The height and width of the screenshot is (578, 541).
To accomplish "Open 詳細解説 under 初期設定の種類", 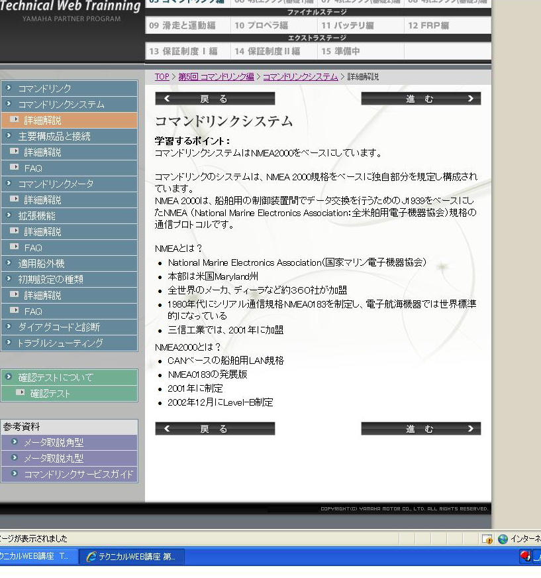I will click(x=70, y=295).
